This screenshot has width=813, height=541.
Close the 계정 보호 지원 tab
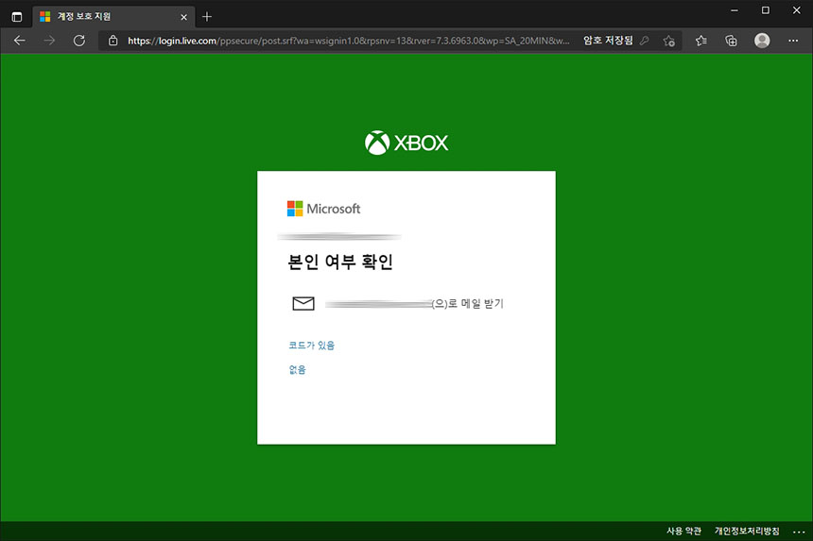click(183, 17)
